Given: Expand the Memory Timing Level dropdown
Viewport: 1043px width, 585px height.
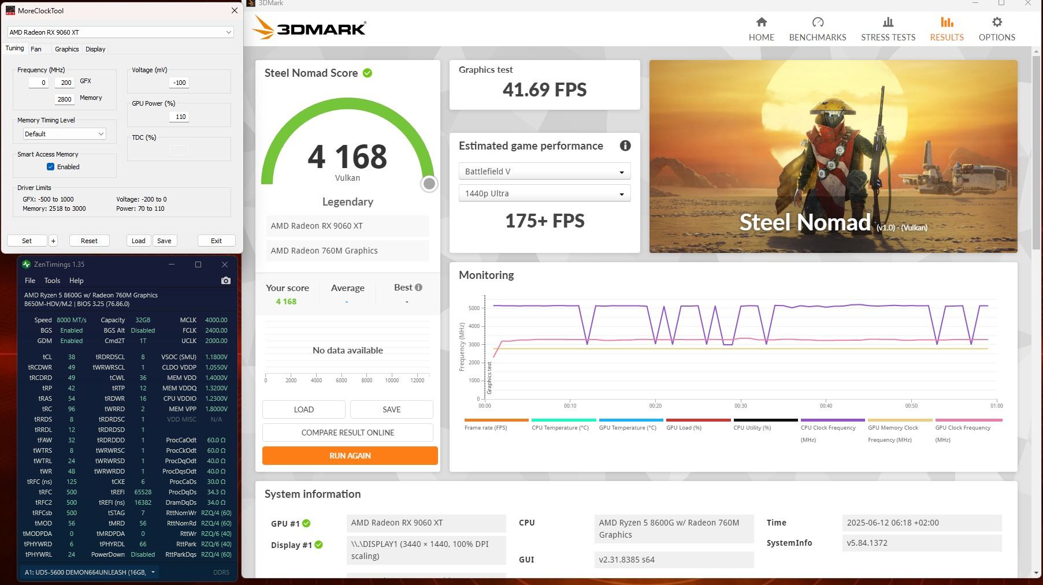Looking at the screenshot, I should tap(64, 134).
